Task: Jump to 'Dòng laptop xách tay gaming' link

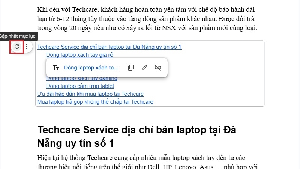Action: (x=82, y=79)
